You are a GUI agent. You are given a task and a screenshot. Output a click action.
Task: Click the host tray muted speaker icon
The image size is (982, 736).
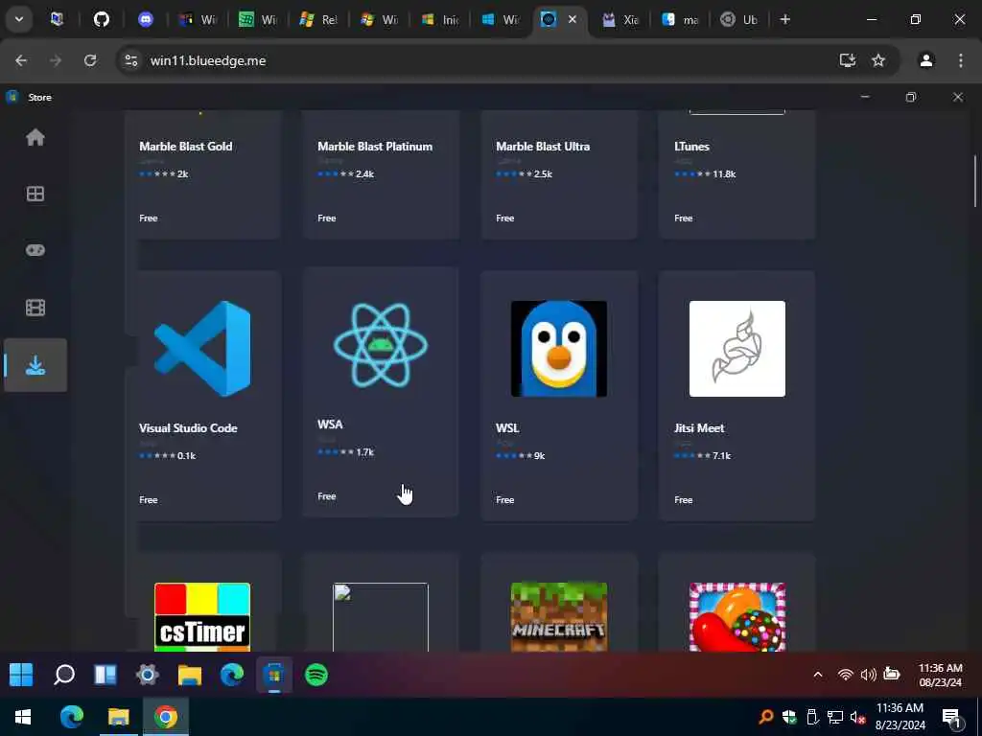[x=858, y=717]
